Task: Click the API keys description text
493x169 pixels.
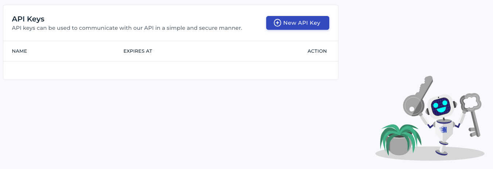Action: (x=127, y=28)
